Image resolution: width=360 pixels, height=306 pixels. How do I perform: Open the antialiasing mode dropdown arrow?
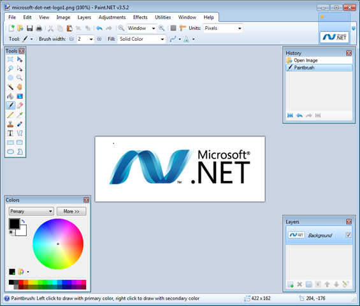(x=180, y=40)
